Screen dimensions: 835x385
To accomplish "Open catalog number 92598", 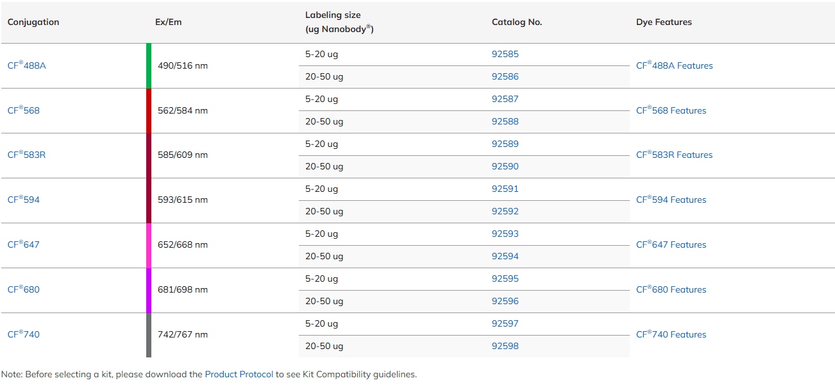I will (505, 346).
